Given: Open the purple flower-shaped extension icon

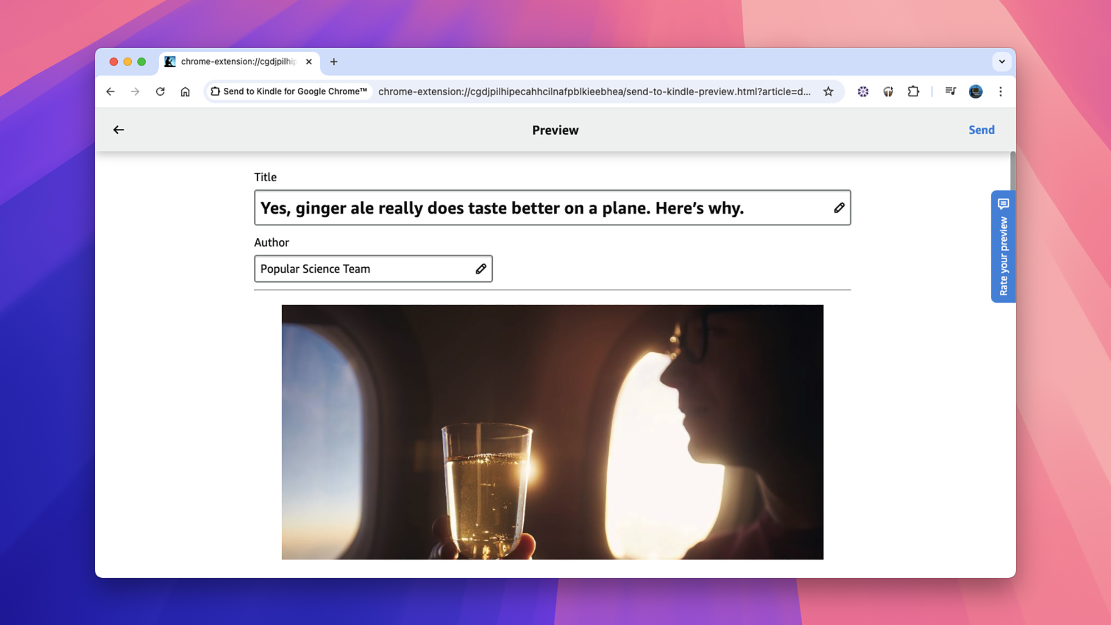Looking at the screenshot, I should point(863,92).
